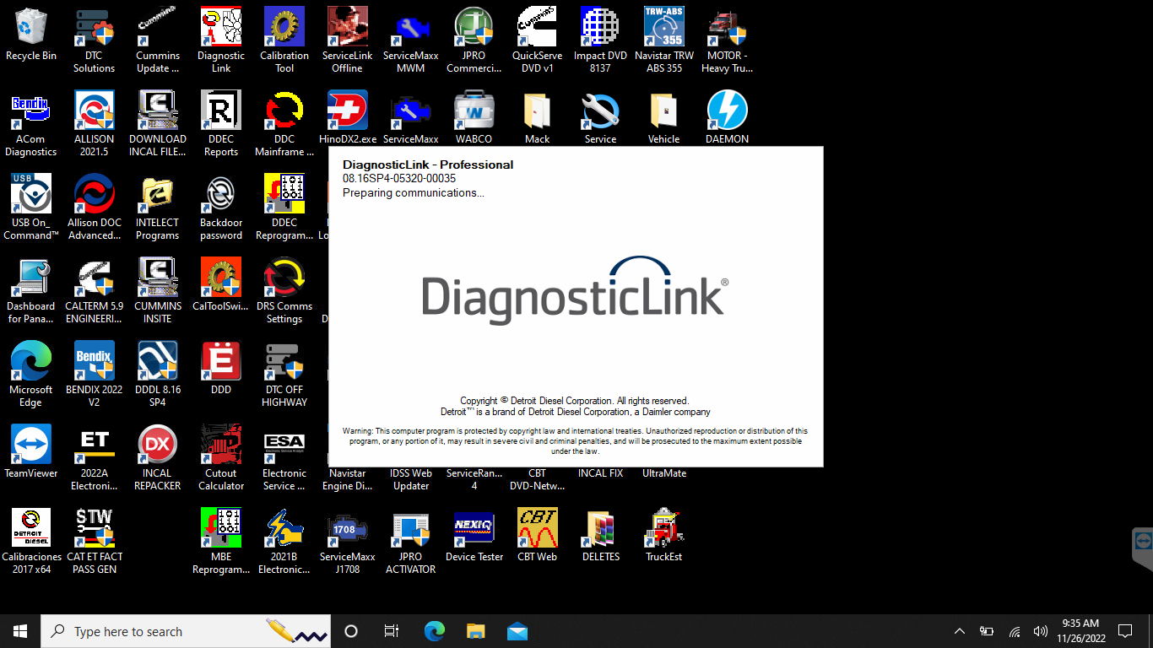Image resolution: width=1153 pixels, height=648 pixels.
Task: Open the Bendix ACom Diagnostics icon
Action: 31,111
